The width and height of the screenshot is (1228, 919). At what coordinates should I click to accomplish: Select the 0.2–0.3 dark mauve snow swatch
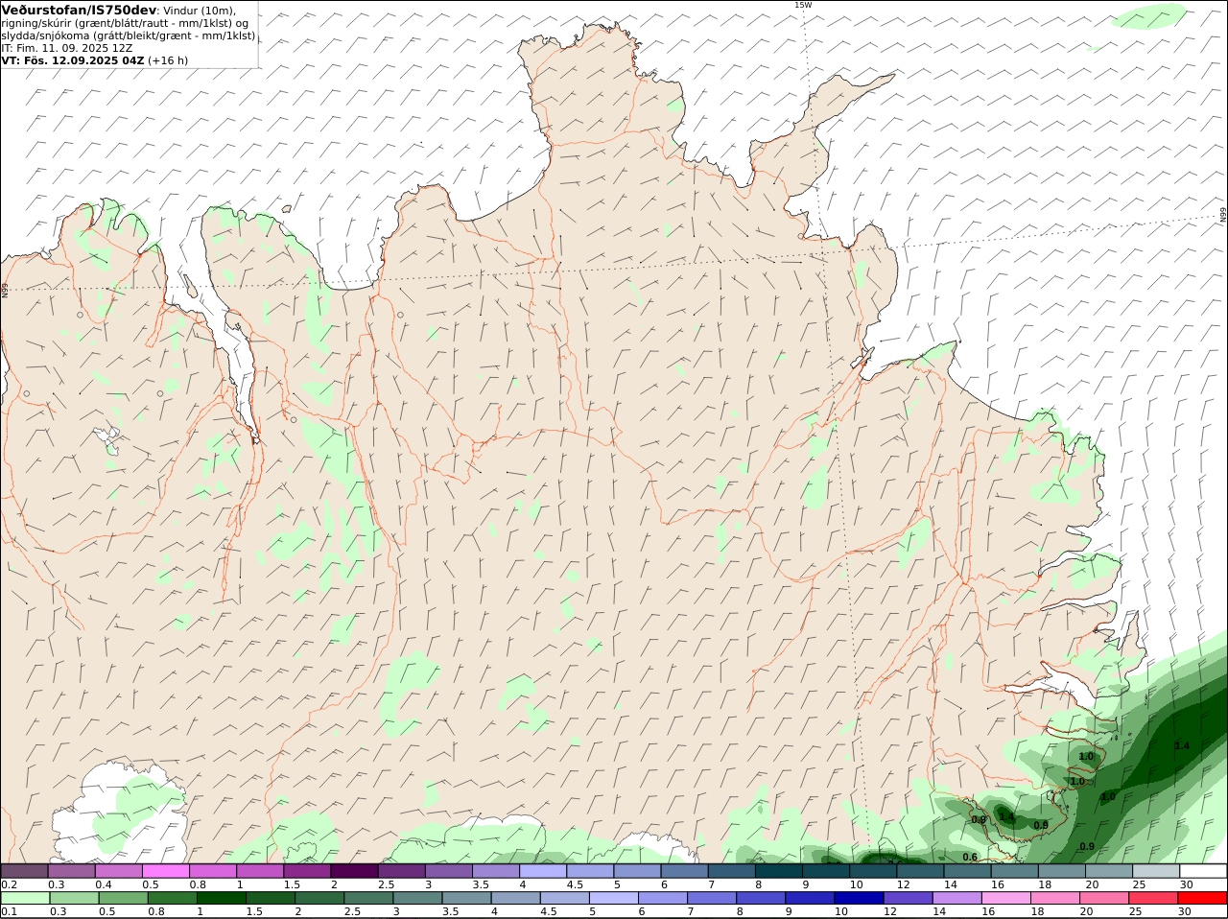[x=24, y=871]
